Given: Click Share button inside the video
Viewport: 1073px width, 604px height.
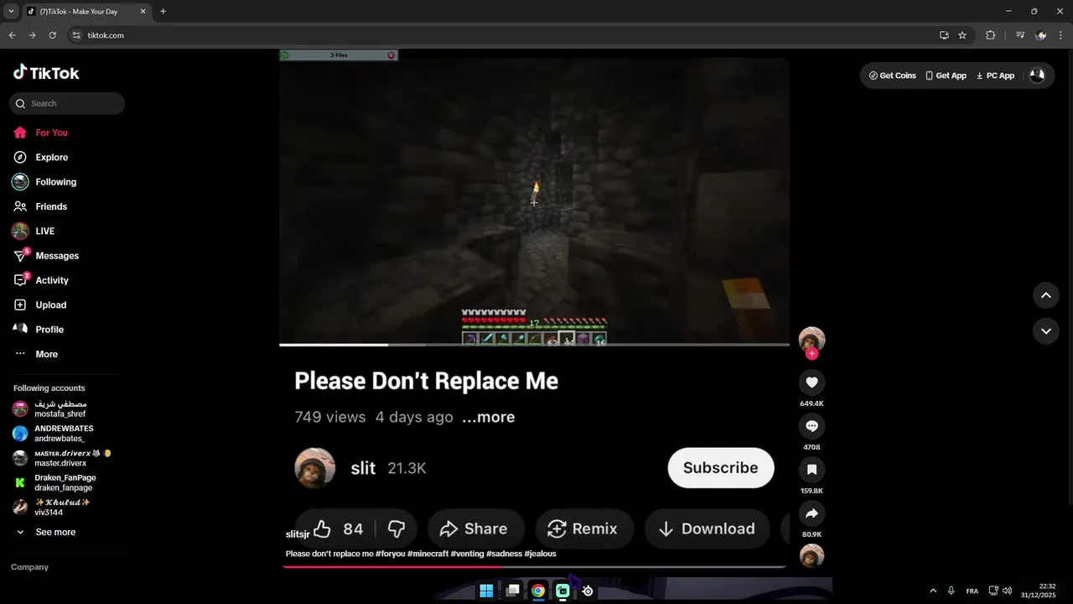Looking at the screenshot, I should coord(474,528).
